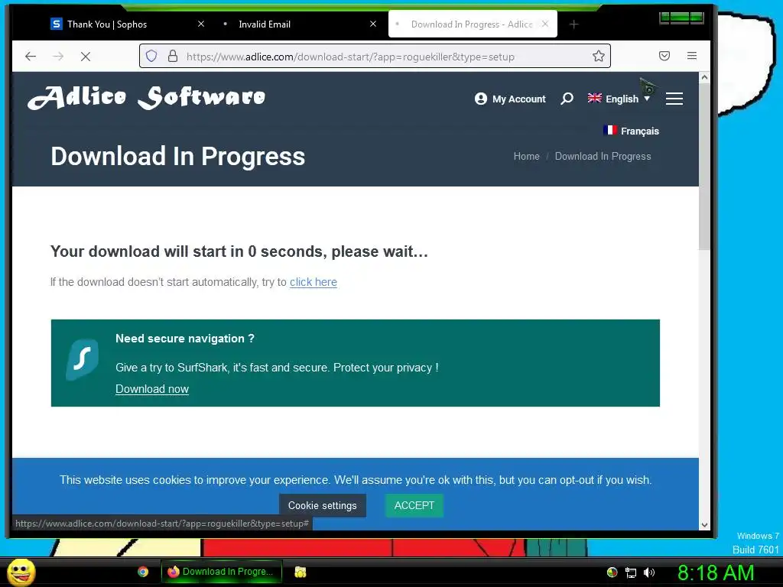Click the network tray icon
783x587 pixels.
coord(630,572)
